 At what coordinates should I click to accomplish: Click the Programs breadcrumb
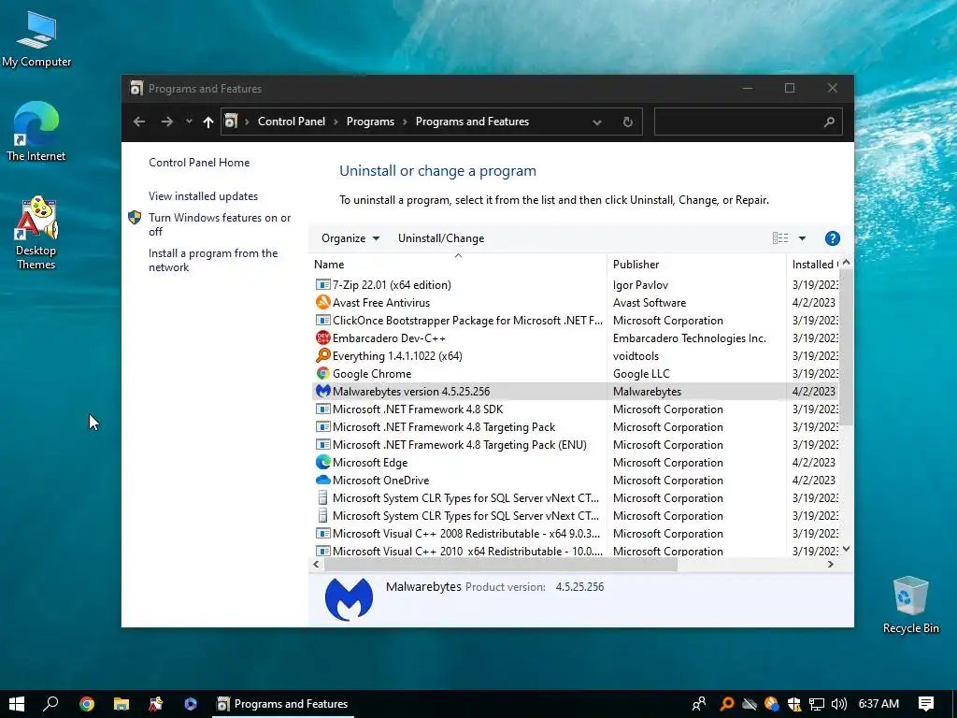pyautogui.click(x=370, y=122)
